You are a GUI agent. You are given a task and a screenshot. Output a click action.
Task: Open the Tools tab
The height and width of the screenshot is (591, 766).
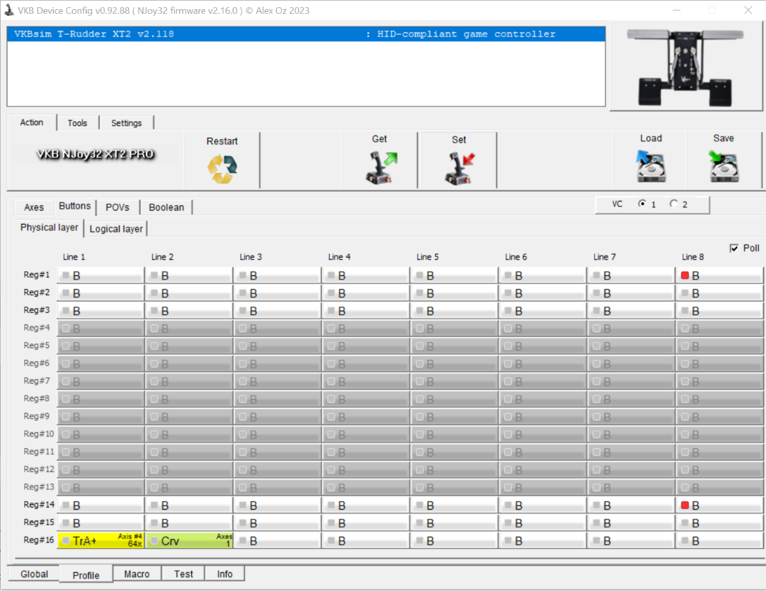point(78,123)
